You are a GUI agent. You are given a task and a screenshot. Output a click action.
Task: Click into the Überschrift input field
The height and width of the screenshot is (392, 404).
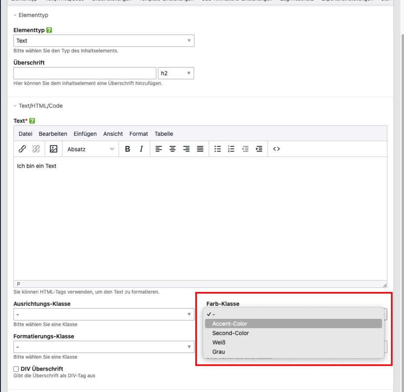[85, 73]
